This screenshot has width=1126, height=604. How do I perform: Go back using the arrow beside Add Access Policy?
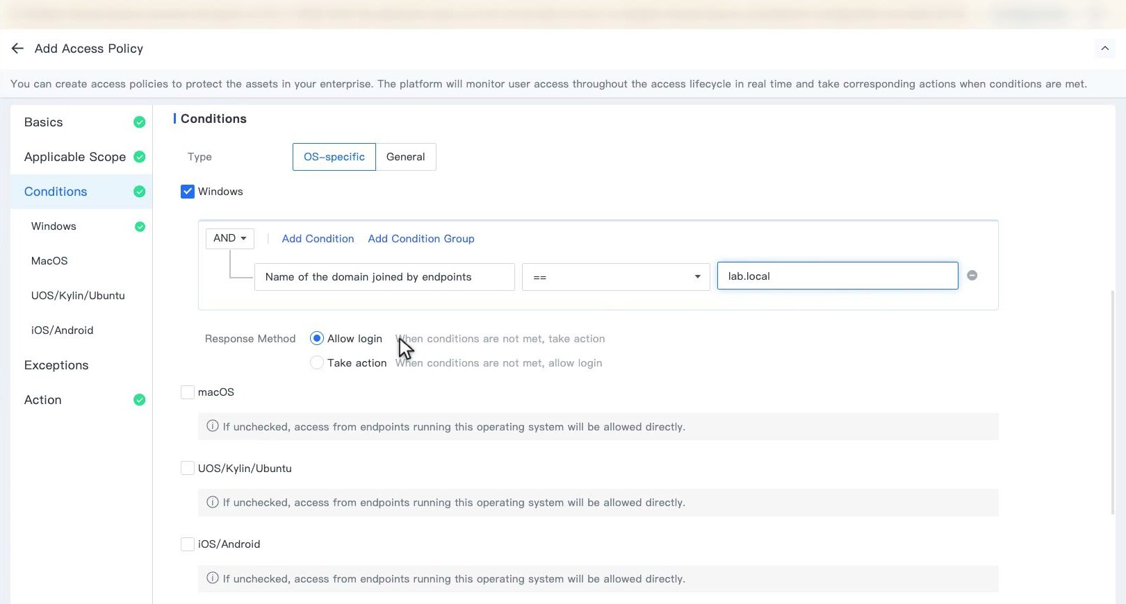(17, 49)
